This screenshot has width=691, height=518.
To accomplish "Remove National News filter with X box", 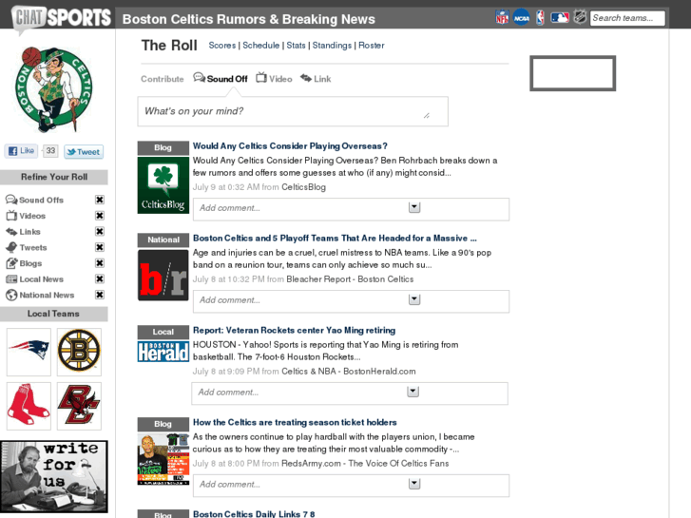I will tap(100, 295).
